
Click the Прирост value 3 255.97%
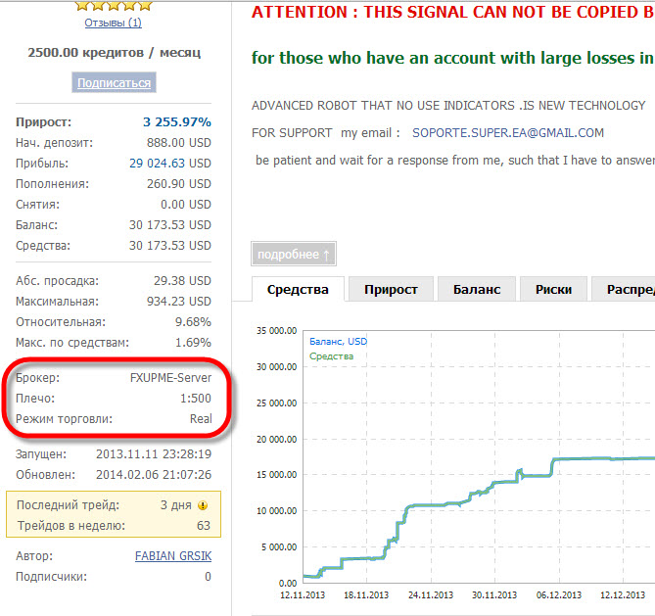[x=176, y=122]
